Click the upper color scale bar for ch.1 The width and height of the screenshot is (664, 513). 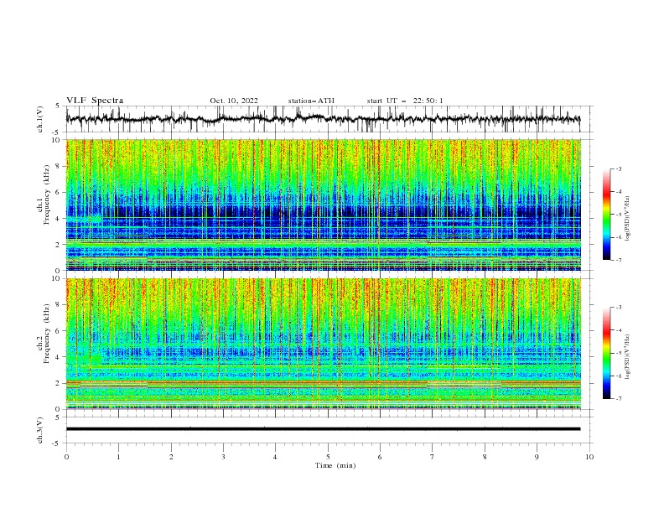tap(606, 215)
